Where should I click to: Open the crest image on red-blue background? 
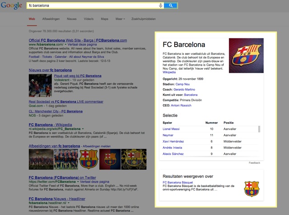click(110, 159)
